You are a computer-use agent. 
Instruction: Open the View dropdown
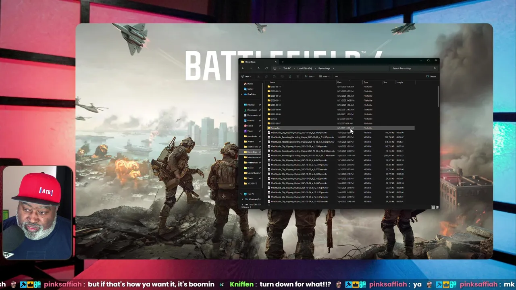coord(325,77)
